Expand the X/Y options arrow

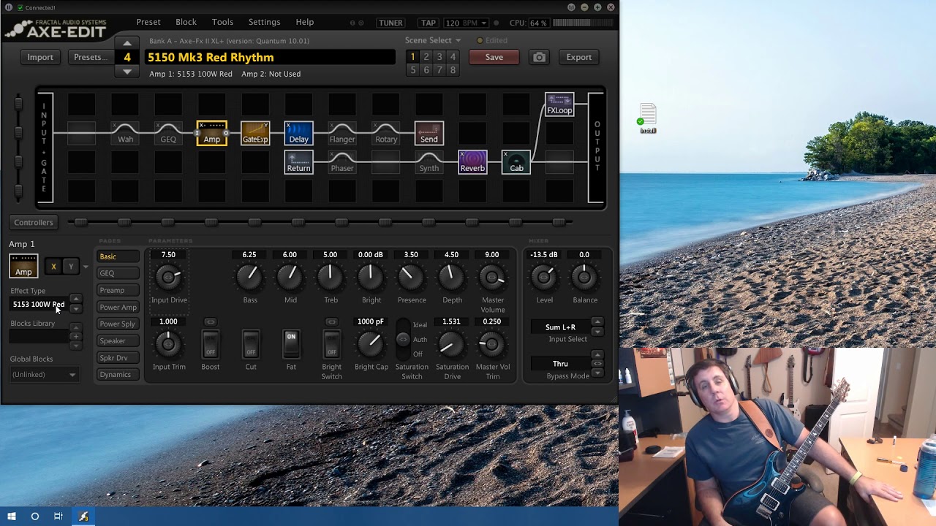coord(86,267)
